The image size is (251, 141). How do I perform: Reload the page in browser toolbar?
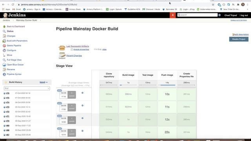coord(13,5)
